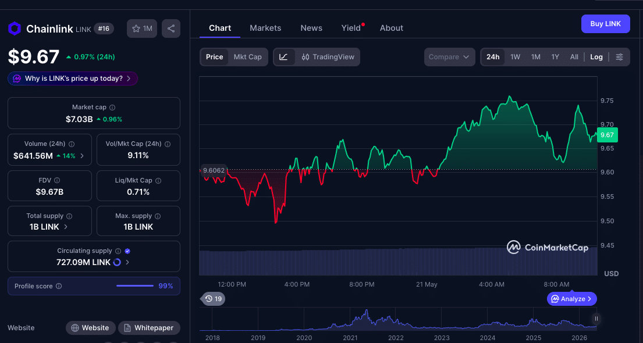Screen dimensions: 643x343
Task: Switch to TradingView candlestick chart
Action: [328, 57]
